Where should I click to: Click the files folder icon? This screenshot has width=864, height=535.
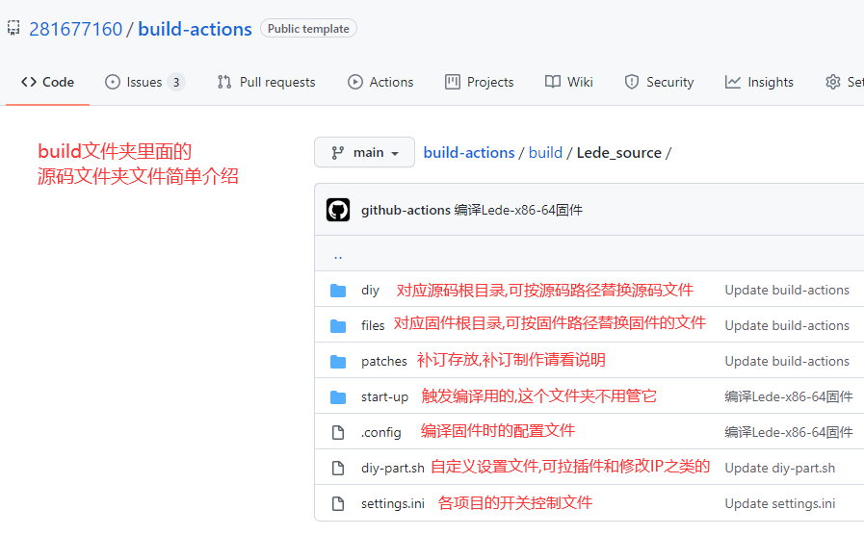click(338, 326)
